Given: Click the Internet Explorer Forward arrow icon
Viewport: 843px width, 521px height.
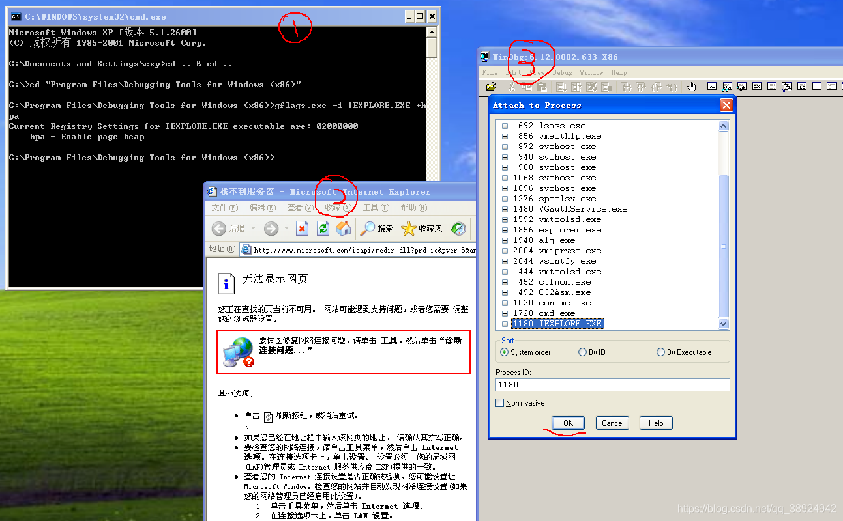Looking at the screenshot, I should click(271, 228).
